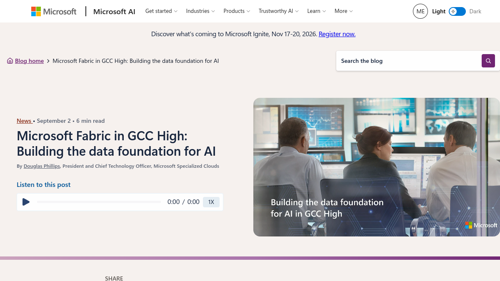Screen dimensions: 500x281
Task: Click the article title heading
Action: tap(116, 143)
